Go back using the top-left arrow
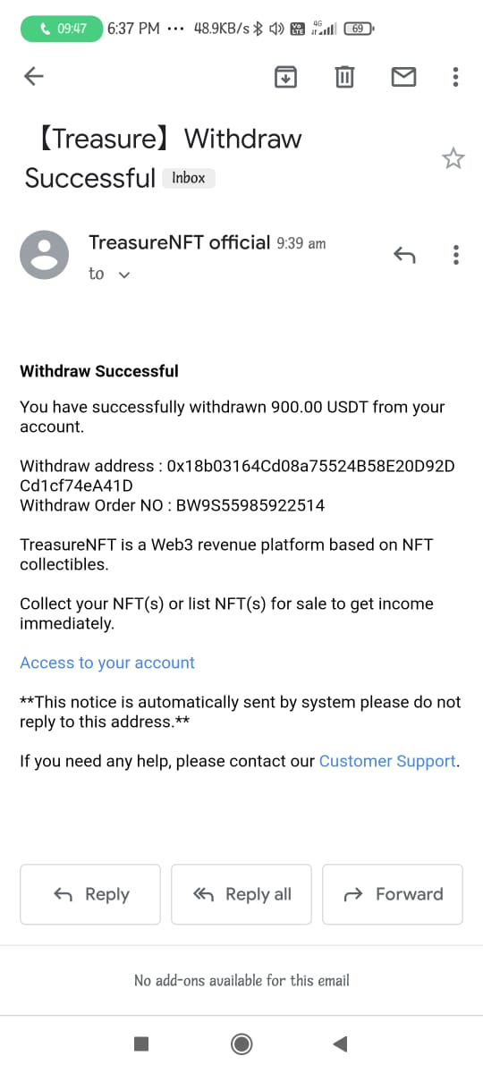 33,77
